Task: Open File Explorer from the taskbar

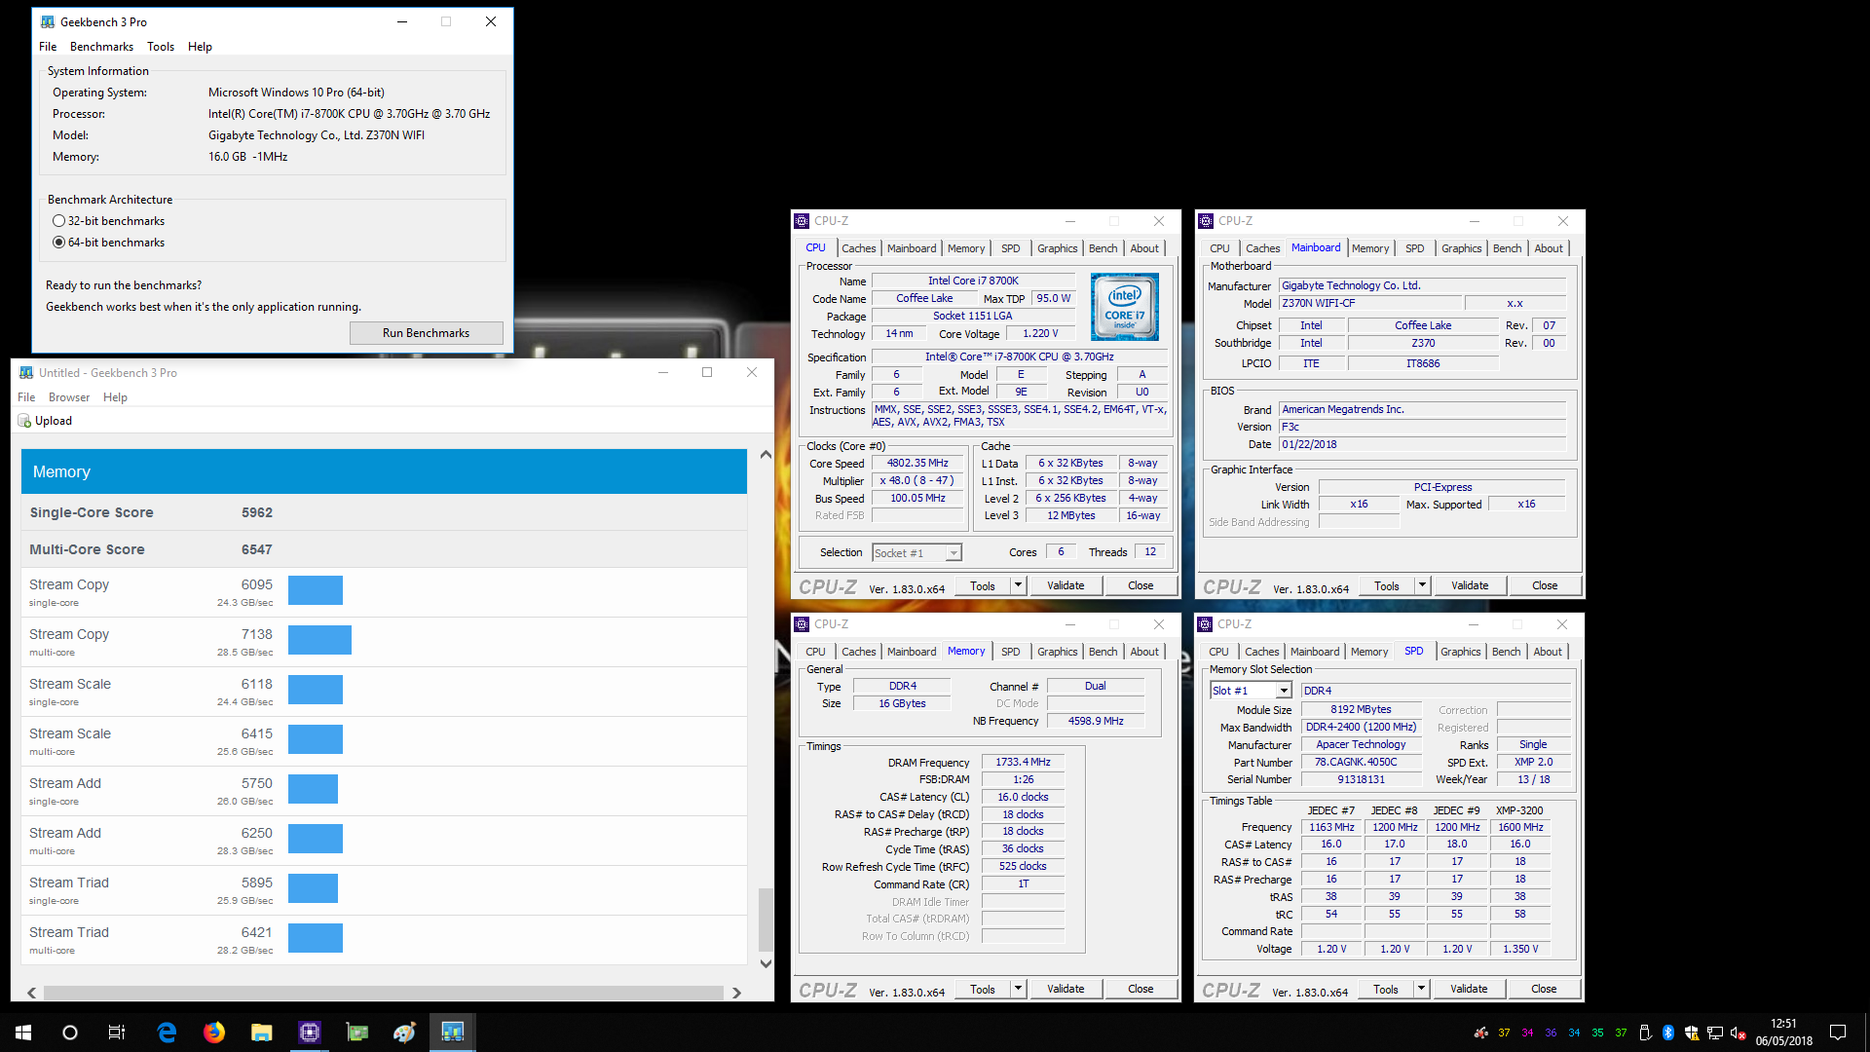Action: pos(261,1033)
